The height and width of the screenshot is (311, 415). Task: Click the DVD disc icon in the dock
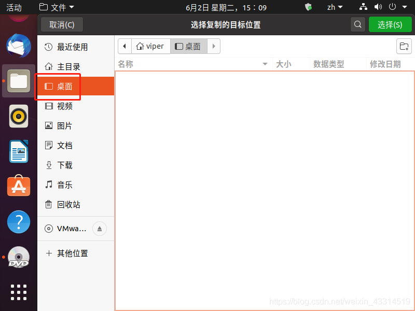coord(19,257)
